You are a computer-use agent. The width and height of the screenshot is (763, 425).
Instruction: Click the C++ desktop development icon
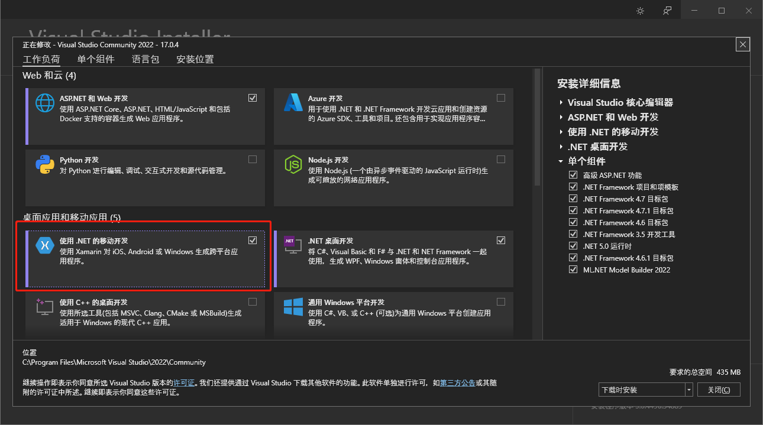pyautogui.click(x=45, y=307)
